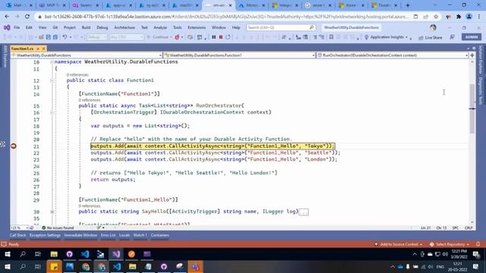
Task: Open the Architecture menu
Action: (125, 27)
